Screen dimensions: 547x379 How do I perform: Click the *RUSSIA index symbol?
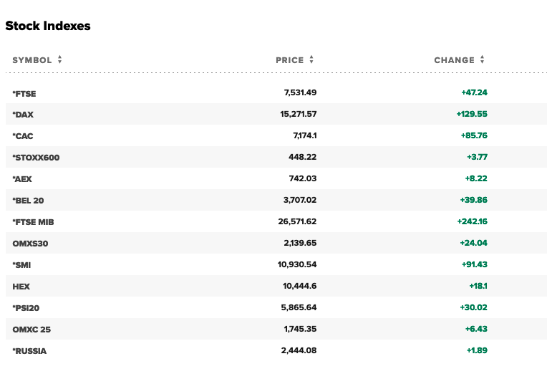29,351
